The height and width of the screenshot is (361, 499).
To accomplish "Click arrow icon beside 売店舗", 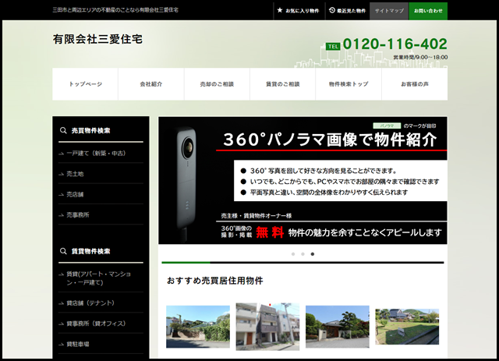I will [x=62, y=194].
